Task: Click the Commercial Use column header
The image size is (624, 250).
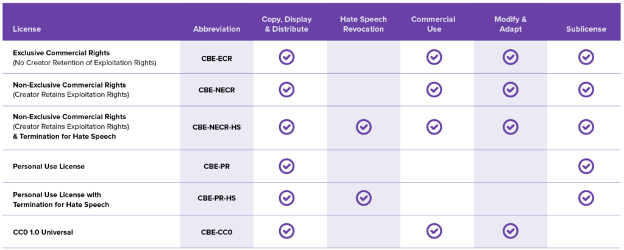Action: [433, 24]
